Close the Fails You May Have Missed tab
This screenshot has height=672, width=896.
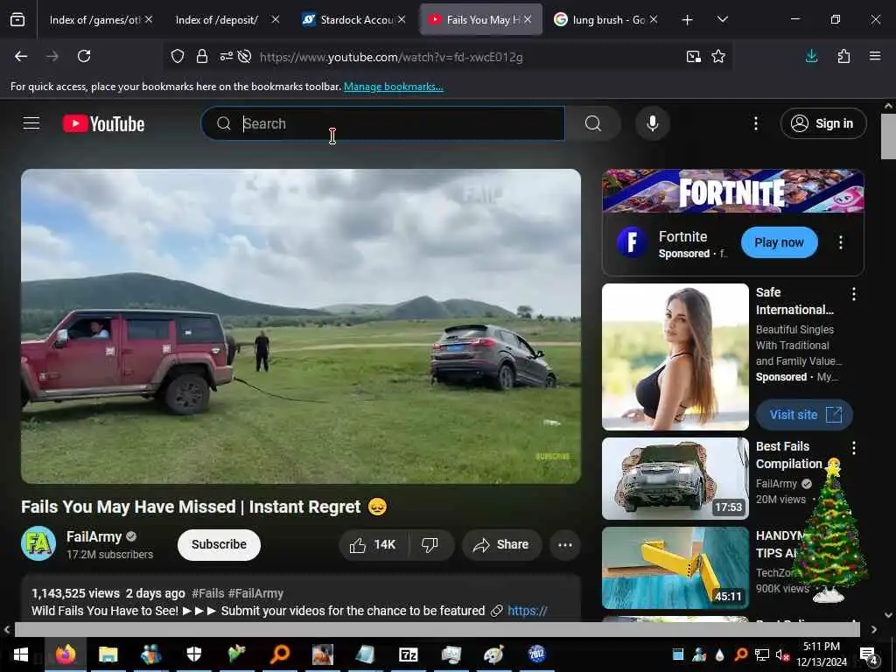pyautogui.click(x=528, y=20)
